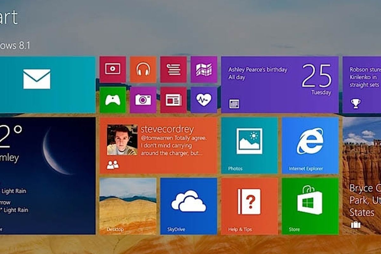Launch the Camera app tile
This screenshot has width=381, height=254.
tap(143, 100)
